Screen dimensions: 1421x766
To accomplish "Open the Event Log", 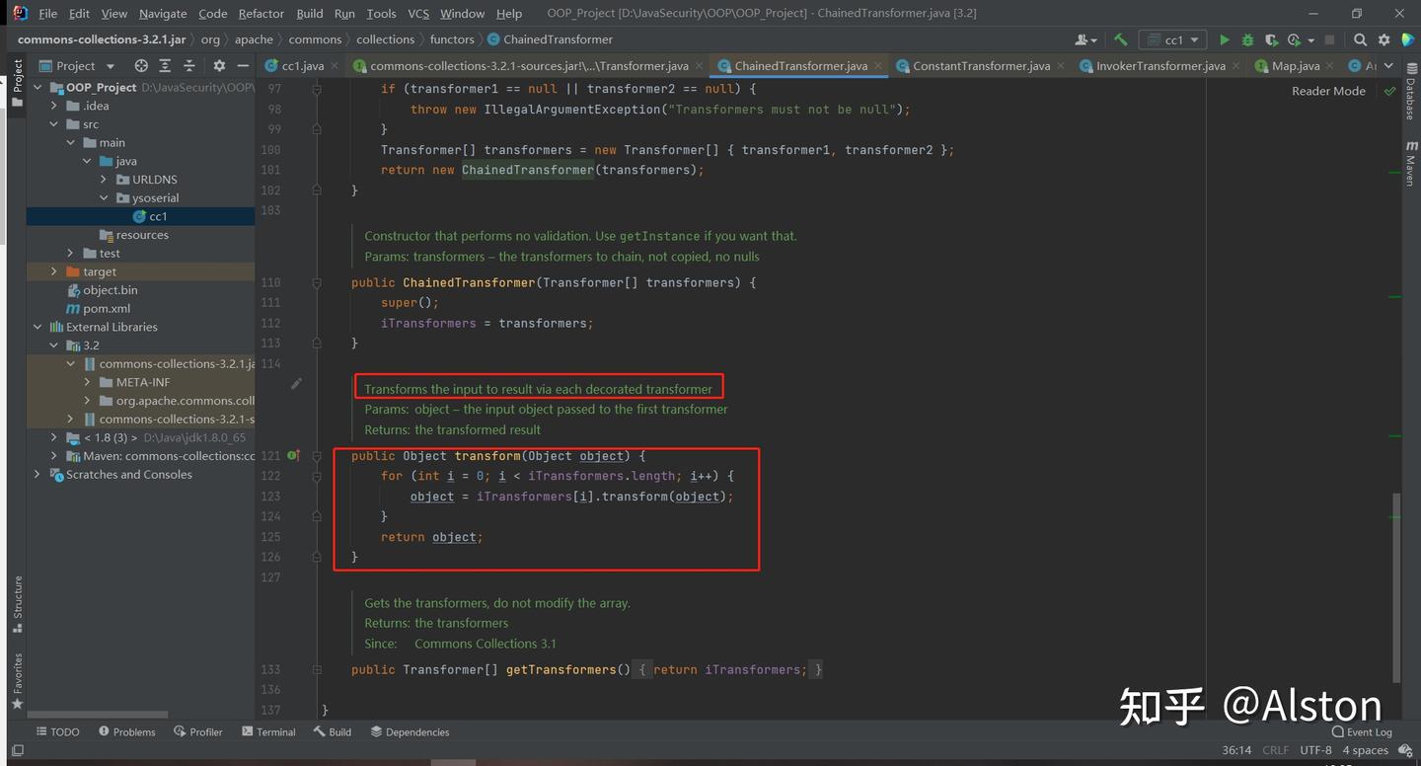I will tap(1362, 732).
